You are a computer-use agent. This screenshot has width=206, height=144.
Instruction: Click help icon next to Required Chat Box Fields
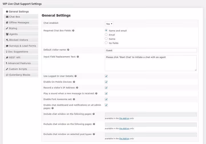(x=73, y=31)
